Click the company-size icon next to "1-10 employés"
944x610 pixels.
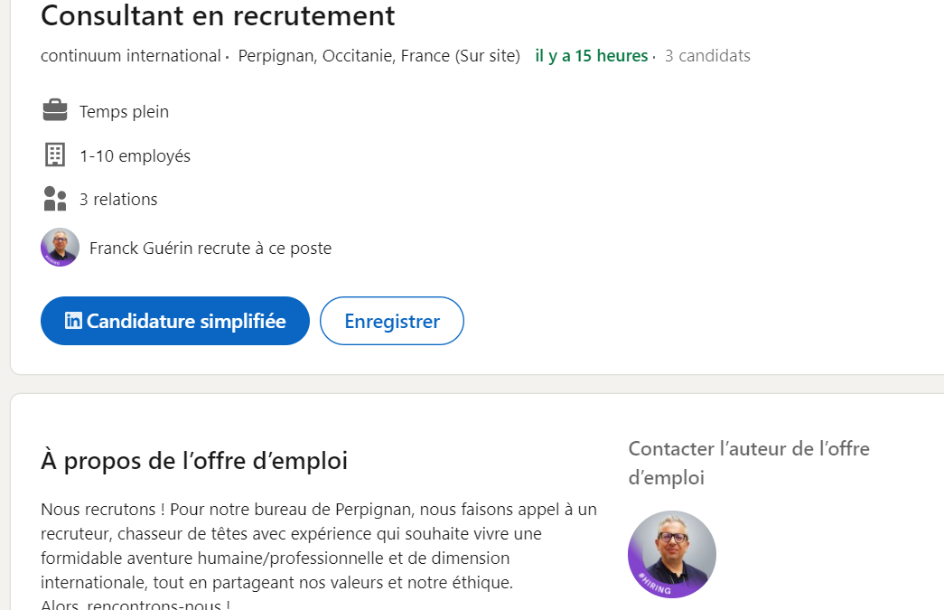[54, 154]
